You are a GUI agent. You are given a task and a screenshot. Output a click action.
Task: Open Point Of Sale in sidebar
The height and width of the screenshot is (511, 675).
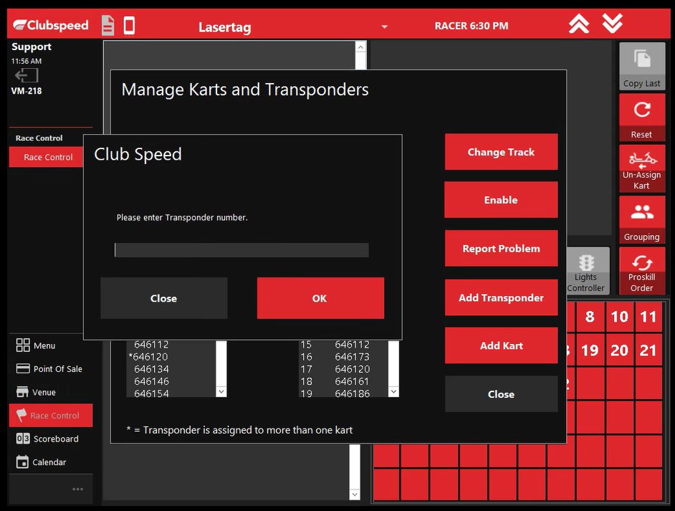pyautogui.click(x=51, y=368)
